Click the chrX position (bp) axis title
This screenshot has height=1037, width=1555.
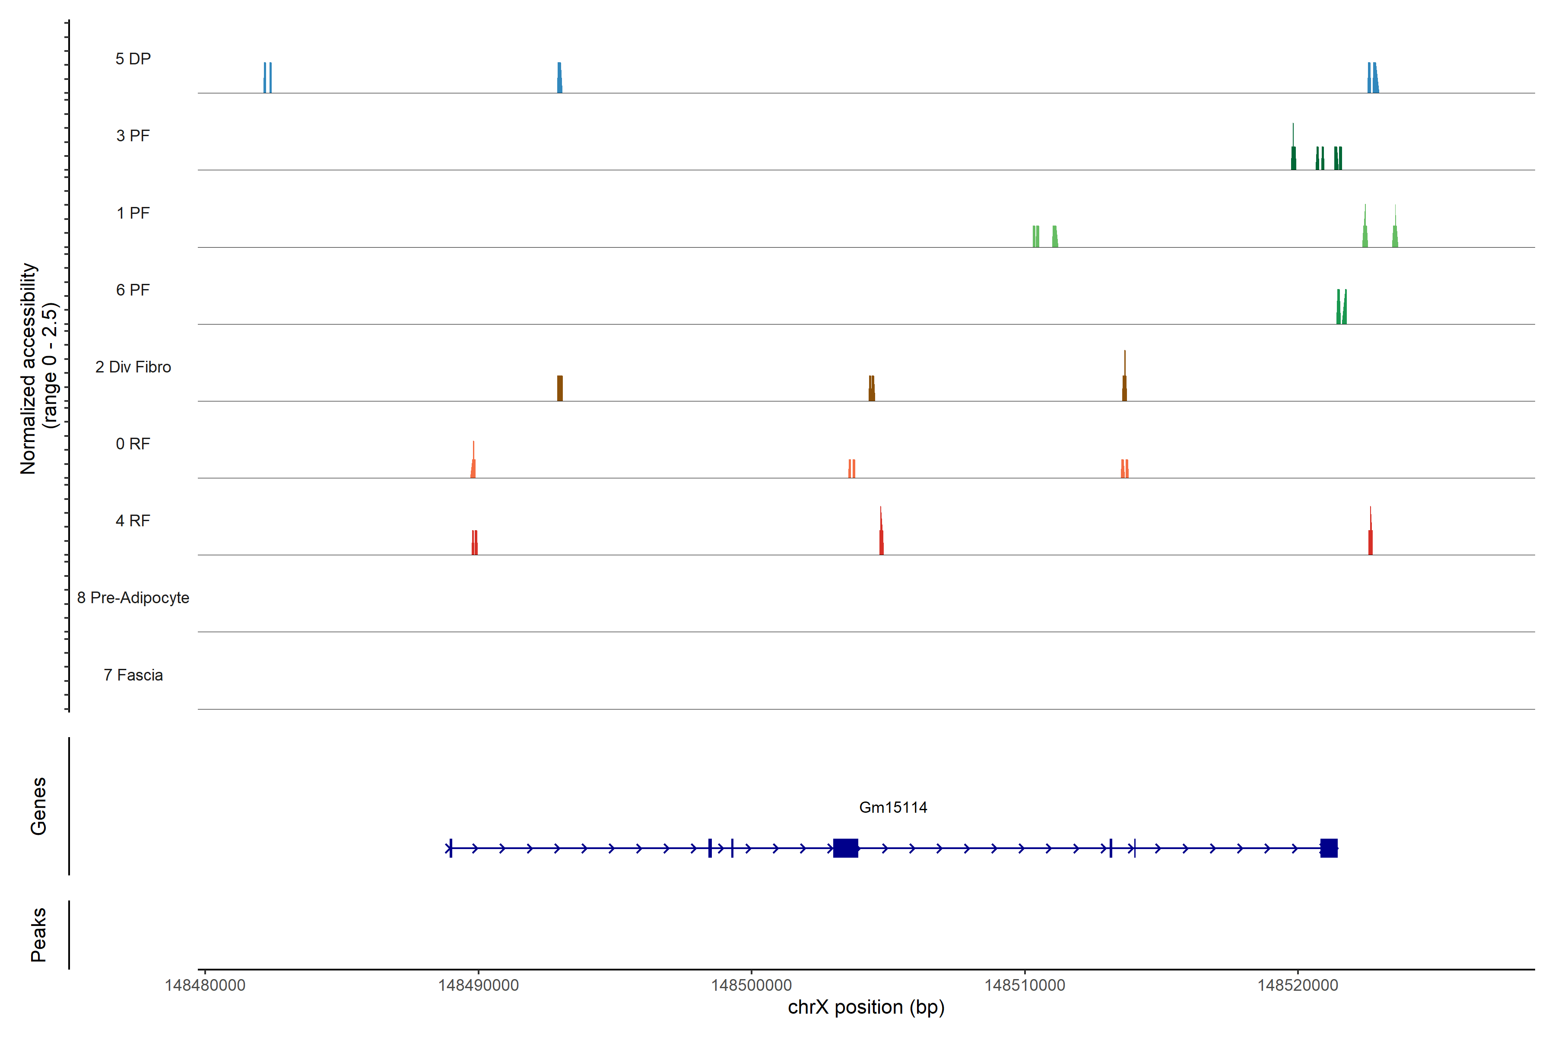(866, 1007)
